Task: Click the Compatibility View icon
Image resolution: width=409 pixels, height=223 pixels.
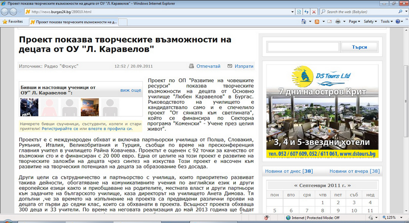Action: 299,12
